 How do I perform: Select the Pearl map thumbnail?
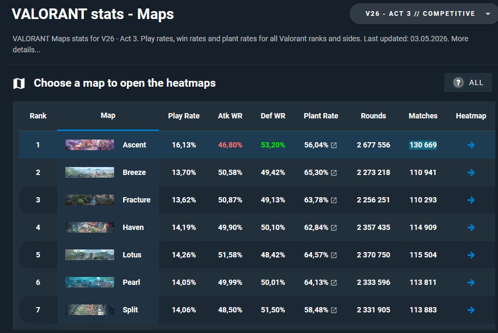click(90, 282)
